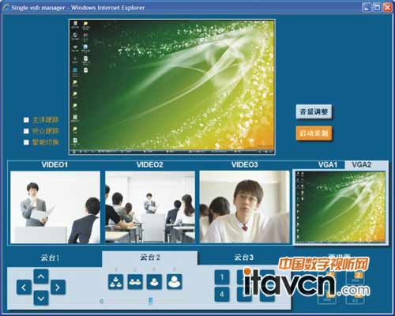Select the three-person group preset icon
This screenshot has height=316, width=395.
pos(115,282)
